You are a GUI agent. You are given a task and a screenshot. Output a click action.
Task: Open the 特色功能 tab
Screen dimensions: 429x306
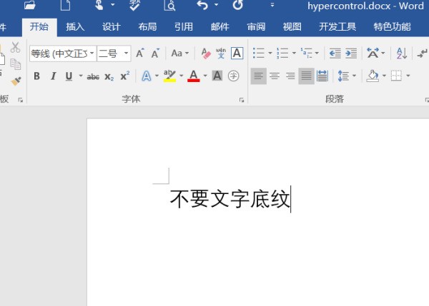[392, 27]
